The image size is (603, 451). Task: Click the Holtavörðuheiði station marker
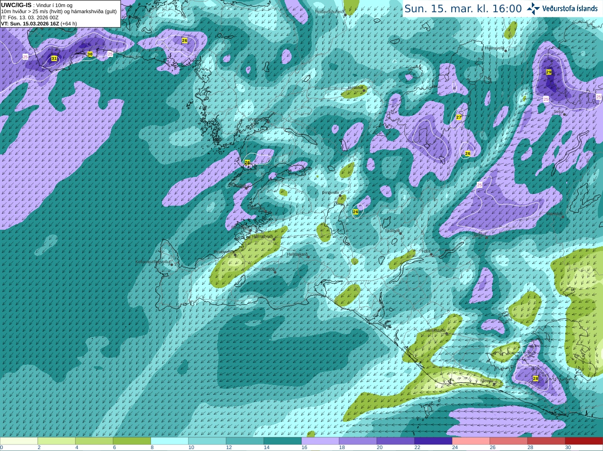click(x=345, y=15)
